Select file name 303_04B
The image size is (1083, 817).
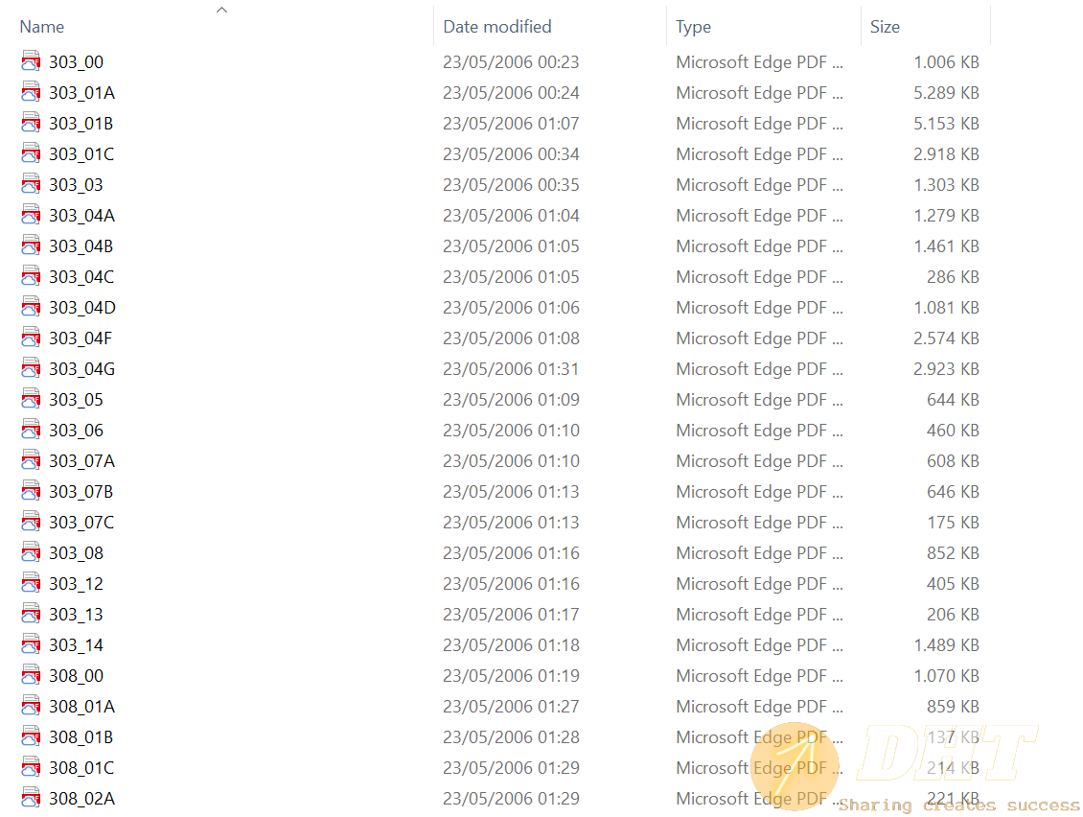tap(81, 246)
